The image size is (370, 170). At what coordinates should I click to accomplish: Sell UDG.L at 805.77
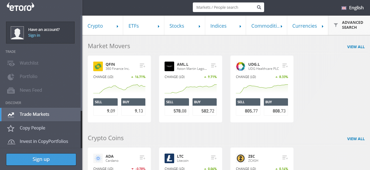tap(248, 107)
